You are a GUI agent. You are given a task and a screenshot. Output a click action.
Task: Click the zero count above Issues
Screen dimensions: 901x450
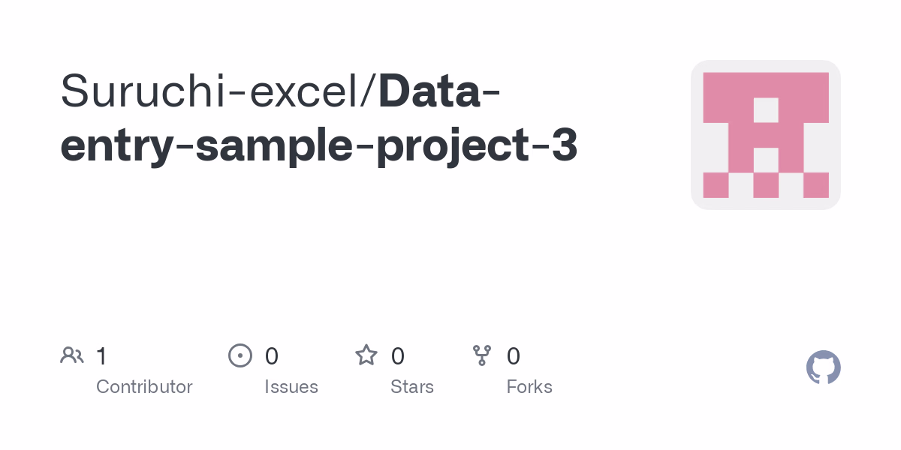coord(272,355)
